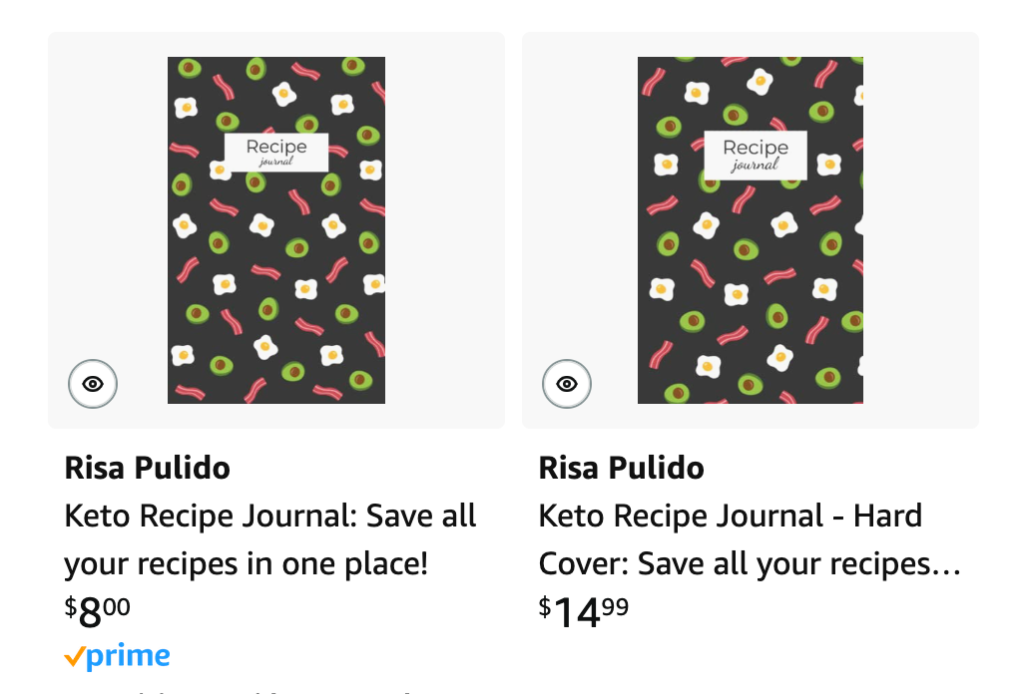1024x694 pixels.
Task: Open quick look for the $14.99 hardcover journal
Action: click(x=567, y=384)
